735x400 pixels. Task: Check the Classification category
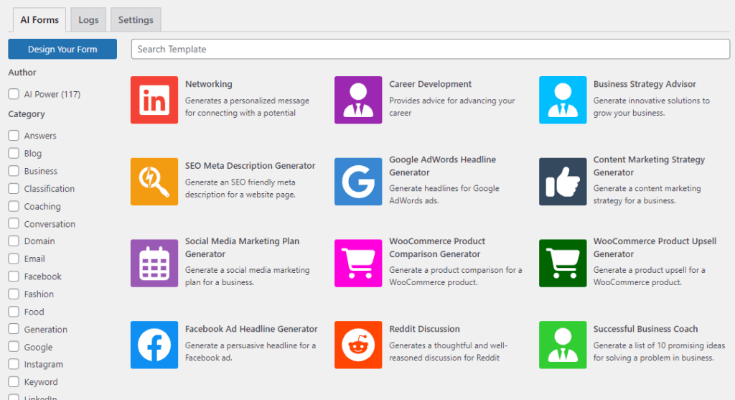point(14,189)
